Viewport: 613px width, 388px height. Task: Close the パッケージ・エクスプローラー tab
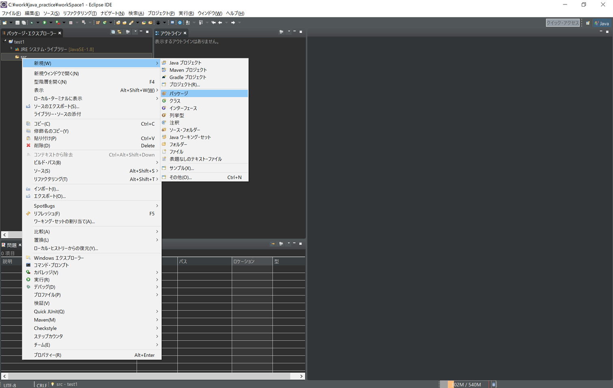60,33
